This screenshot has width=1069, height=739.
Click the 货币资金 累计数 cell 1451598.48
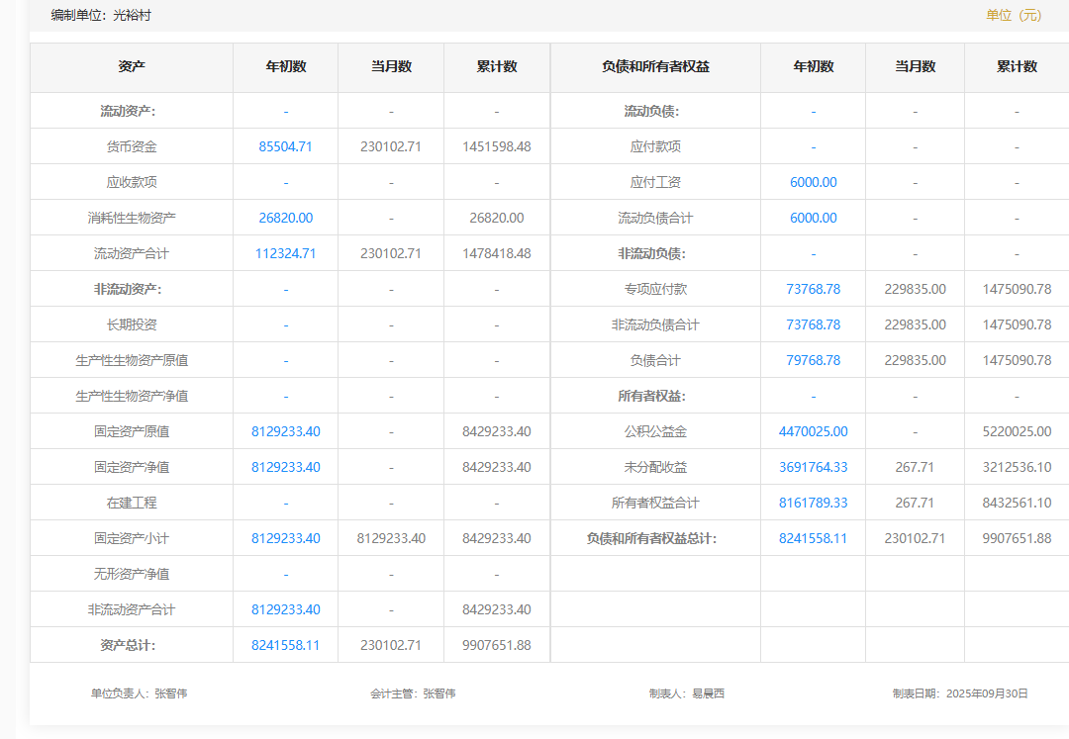tap(496, 146)
